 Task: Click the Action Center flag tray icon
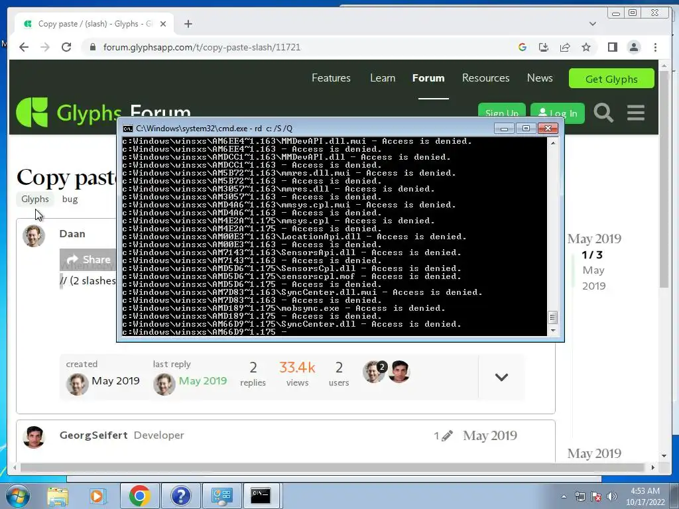click(x=596, y=496)
